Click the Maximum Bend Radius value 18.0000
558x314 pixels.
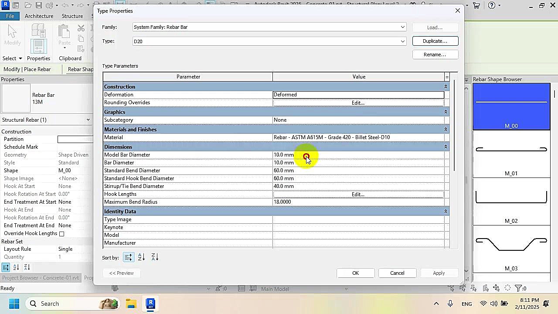point(358,202)
